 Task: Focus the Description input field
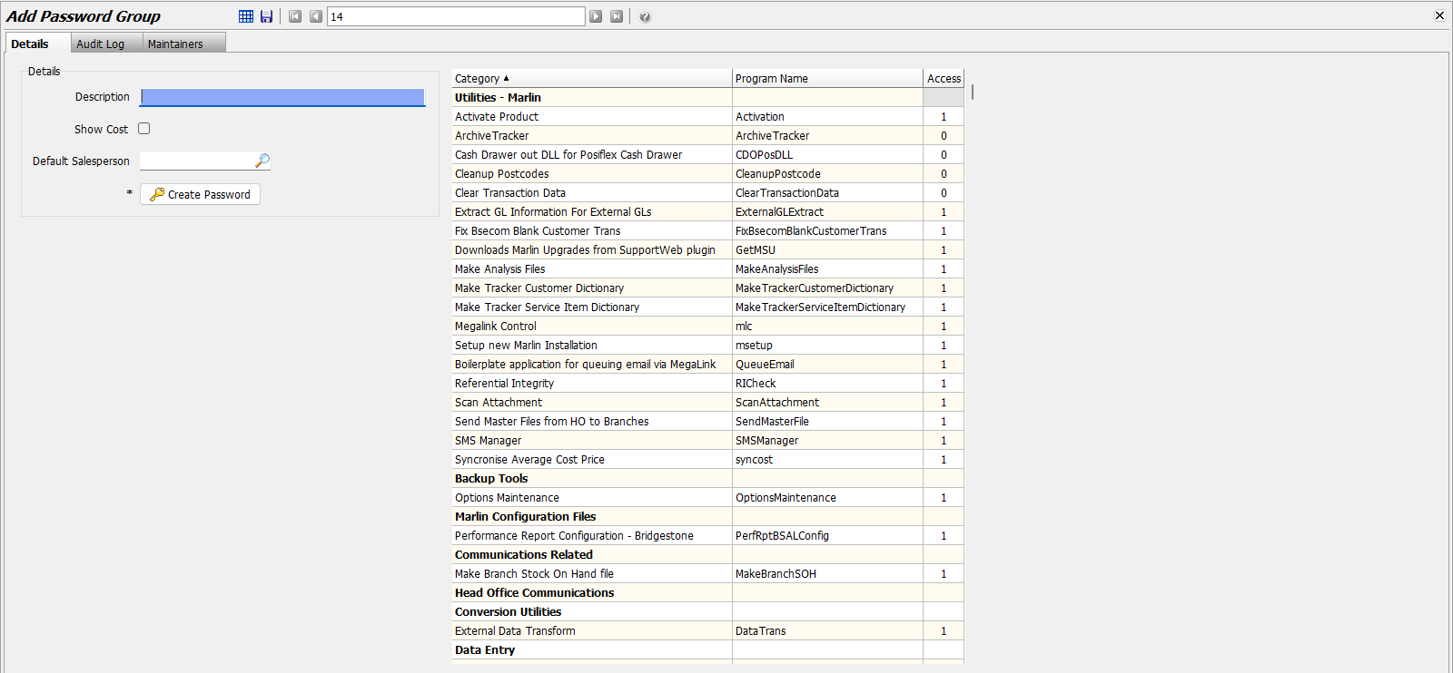coord(282,97)
